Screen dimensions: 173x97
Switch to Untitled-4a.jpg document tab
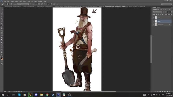[116, 6]
